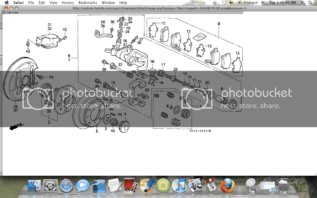Click the SV43-B19100 diagram code label
317x198 pixels.
point(200,131)
